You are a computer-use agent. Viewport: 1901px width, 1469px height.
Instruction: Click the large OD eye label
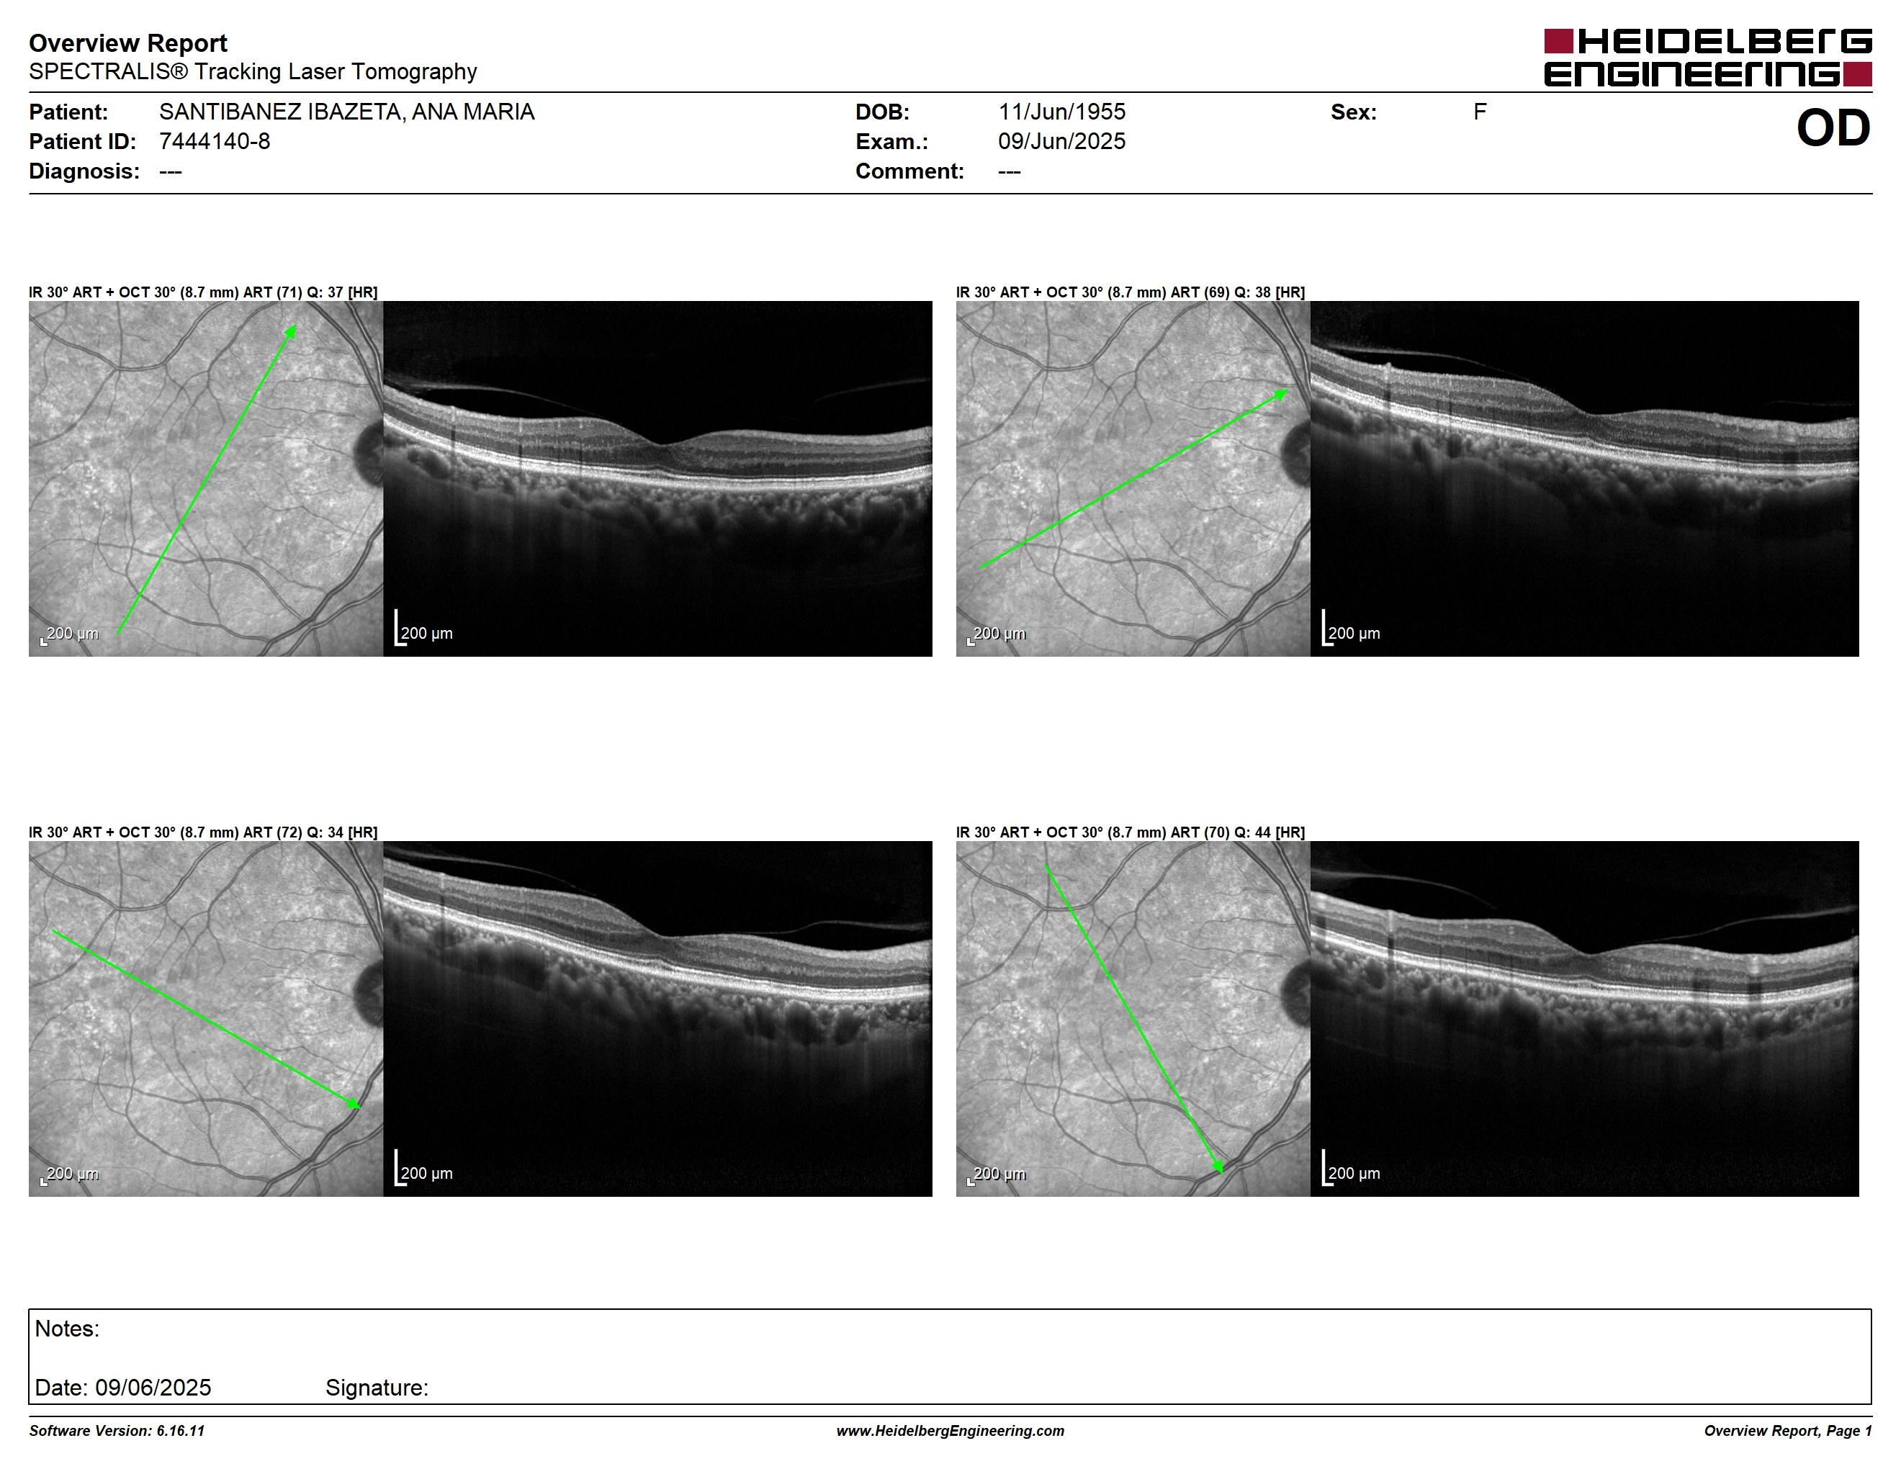point(1833,128)
